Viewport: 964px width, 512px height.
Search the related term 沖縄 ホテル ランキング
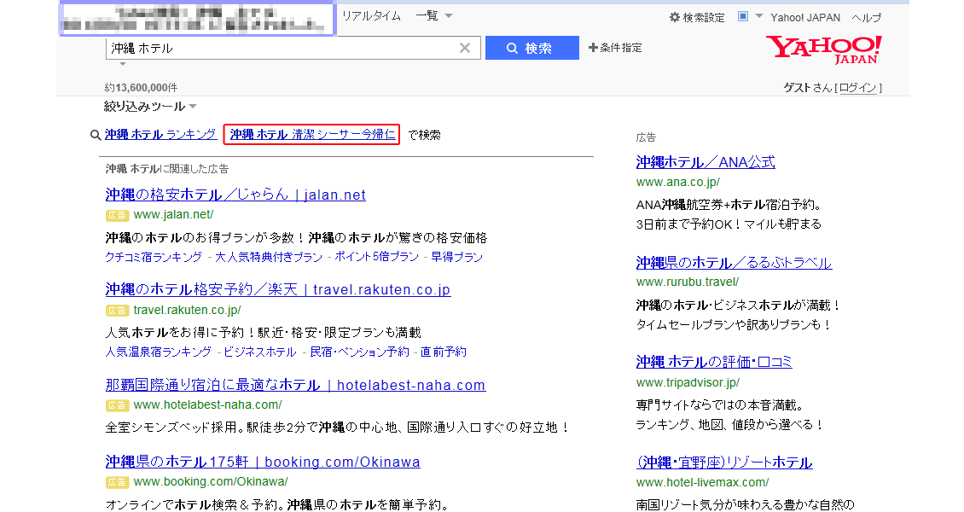160,134
